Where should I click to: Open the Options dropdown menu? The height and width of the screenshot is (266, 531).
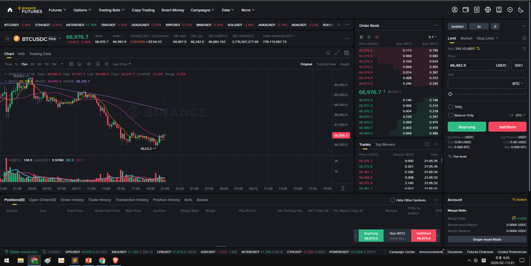coord(82,10)
